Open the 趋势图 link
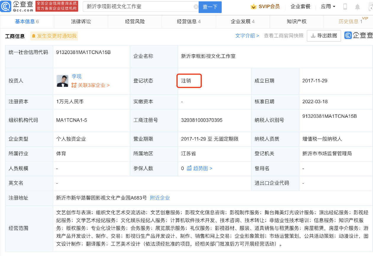373x256 pixels. pyautogui.click(x=203, y=168)
